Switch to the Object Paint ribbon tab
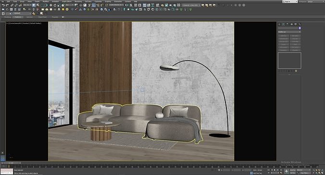 pos(42,17)
